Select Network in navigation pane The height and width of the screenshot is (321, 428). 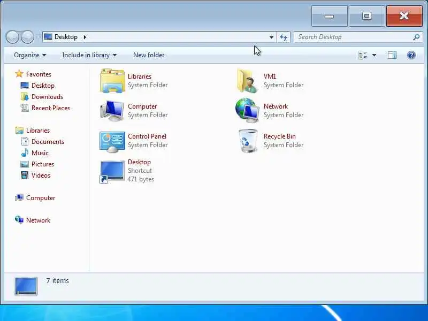38,220
